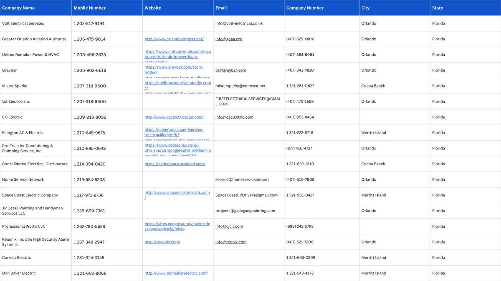This screenshot has width=501, height=281.
Task: Select the info@volt-electrical.co.uk email cell
Action: (249, 23)
